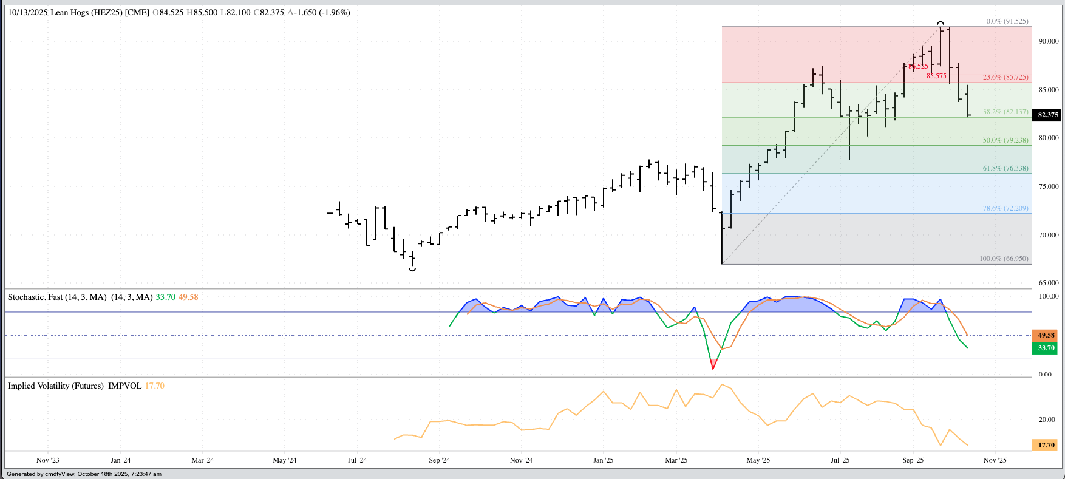Click the Generated by cmdtyView footer text
The image size is (1065, 479).
84,474
